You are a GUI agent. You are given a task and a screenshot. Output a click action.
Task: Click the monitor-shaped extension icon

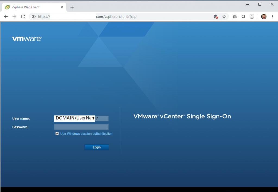tap(252, 16)
